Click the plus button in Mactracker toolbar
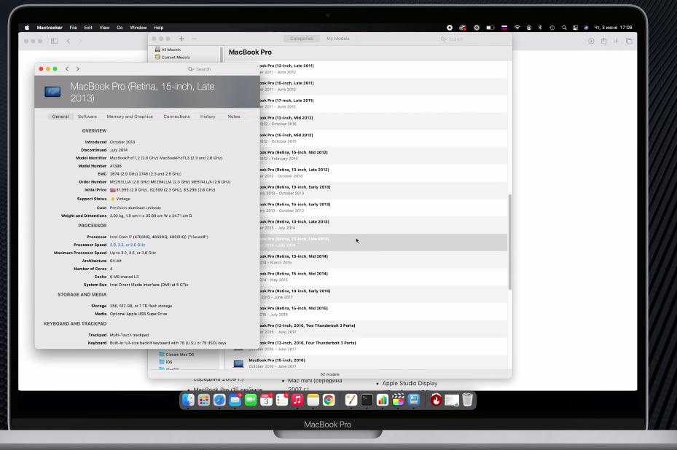Screen dimensions: 677x450 tap(181, 39)
